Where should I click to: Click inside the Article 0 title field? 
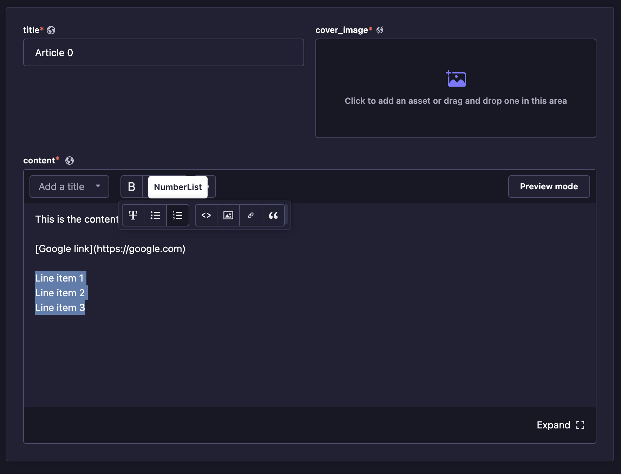163,52
